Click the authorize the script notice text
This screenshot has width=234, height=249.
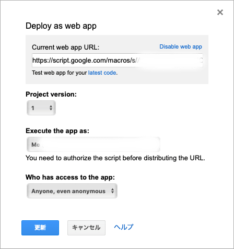[x=115, y=158]
